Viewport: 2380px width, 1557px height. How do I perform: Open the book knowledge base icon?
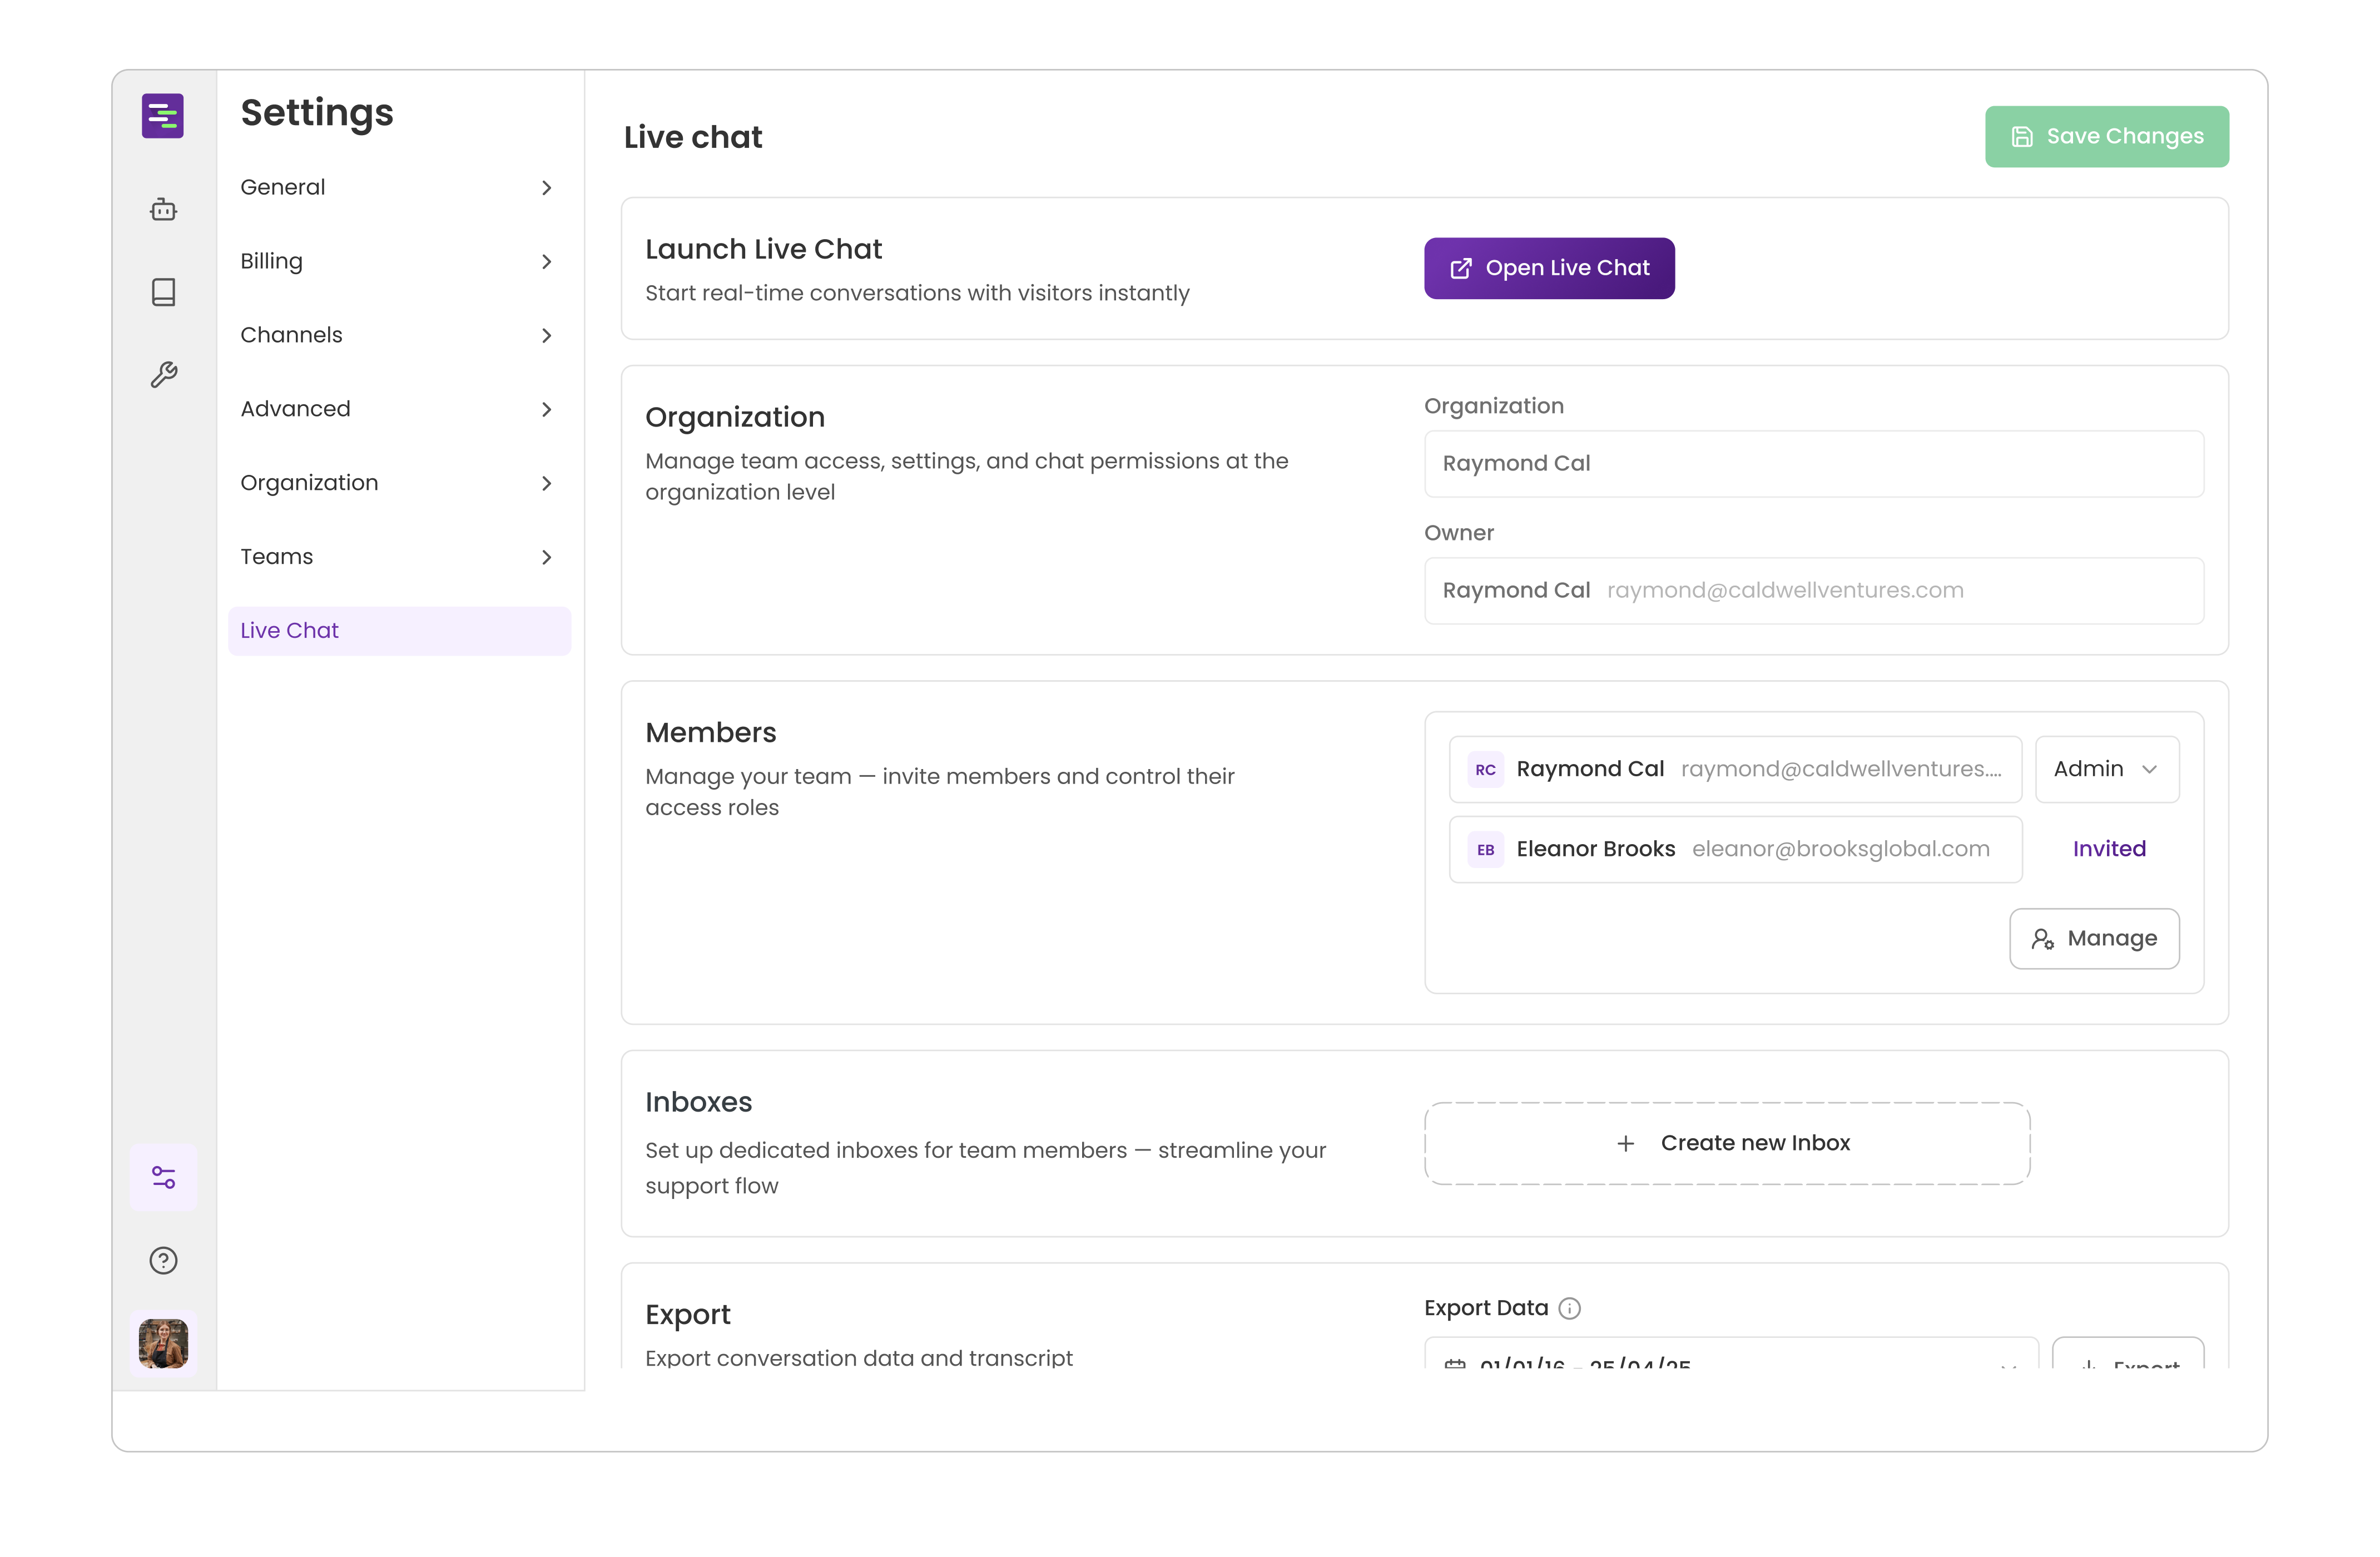(x=164, y=292)
